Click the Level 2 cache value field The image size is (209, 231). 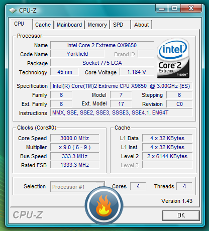click(167, 156)
